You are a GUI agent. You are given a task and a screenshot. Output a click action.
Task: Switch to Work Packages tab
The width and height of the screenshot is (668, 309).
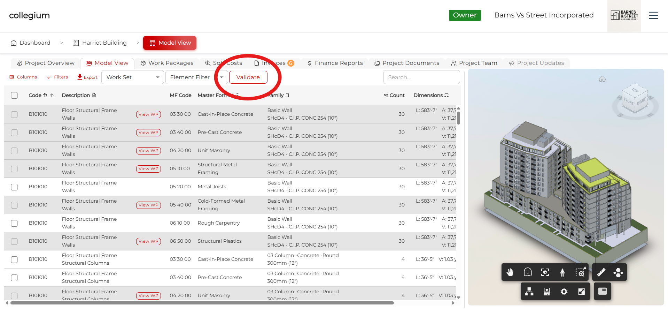pyautogui.click(x=167, y=63)
